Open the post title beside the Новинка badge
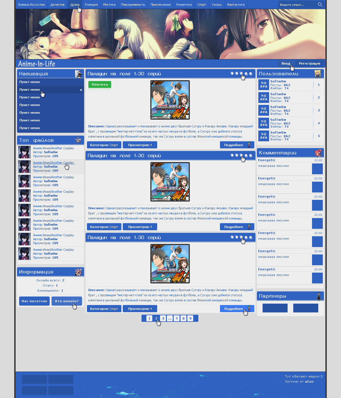 tap(124, 74)
